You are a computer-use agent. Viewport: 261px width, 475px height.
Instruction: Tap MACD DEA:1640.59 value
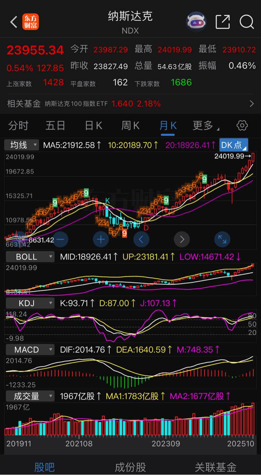pyautogui.click(x=144, y=350)
